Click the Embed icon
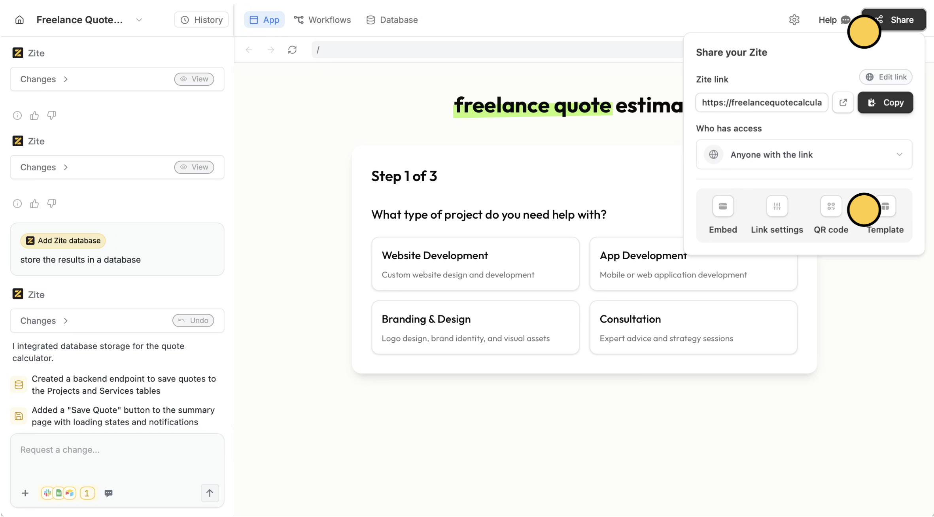The image size is (934, 517). coord(722,206)
